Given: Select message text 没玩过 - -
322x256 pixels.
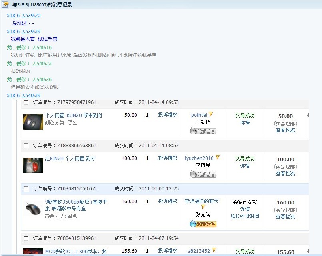Looking at the screenshot, I should tap(23, 23).
